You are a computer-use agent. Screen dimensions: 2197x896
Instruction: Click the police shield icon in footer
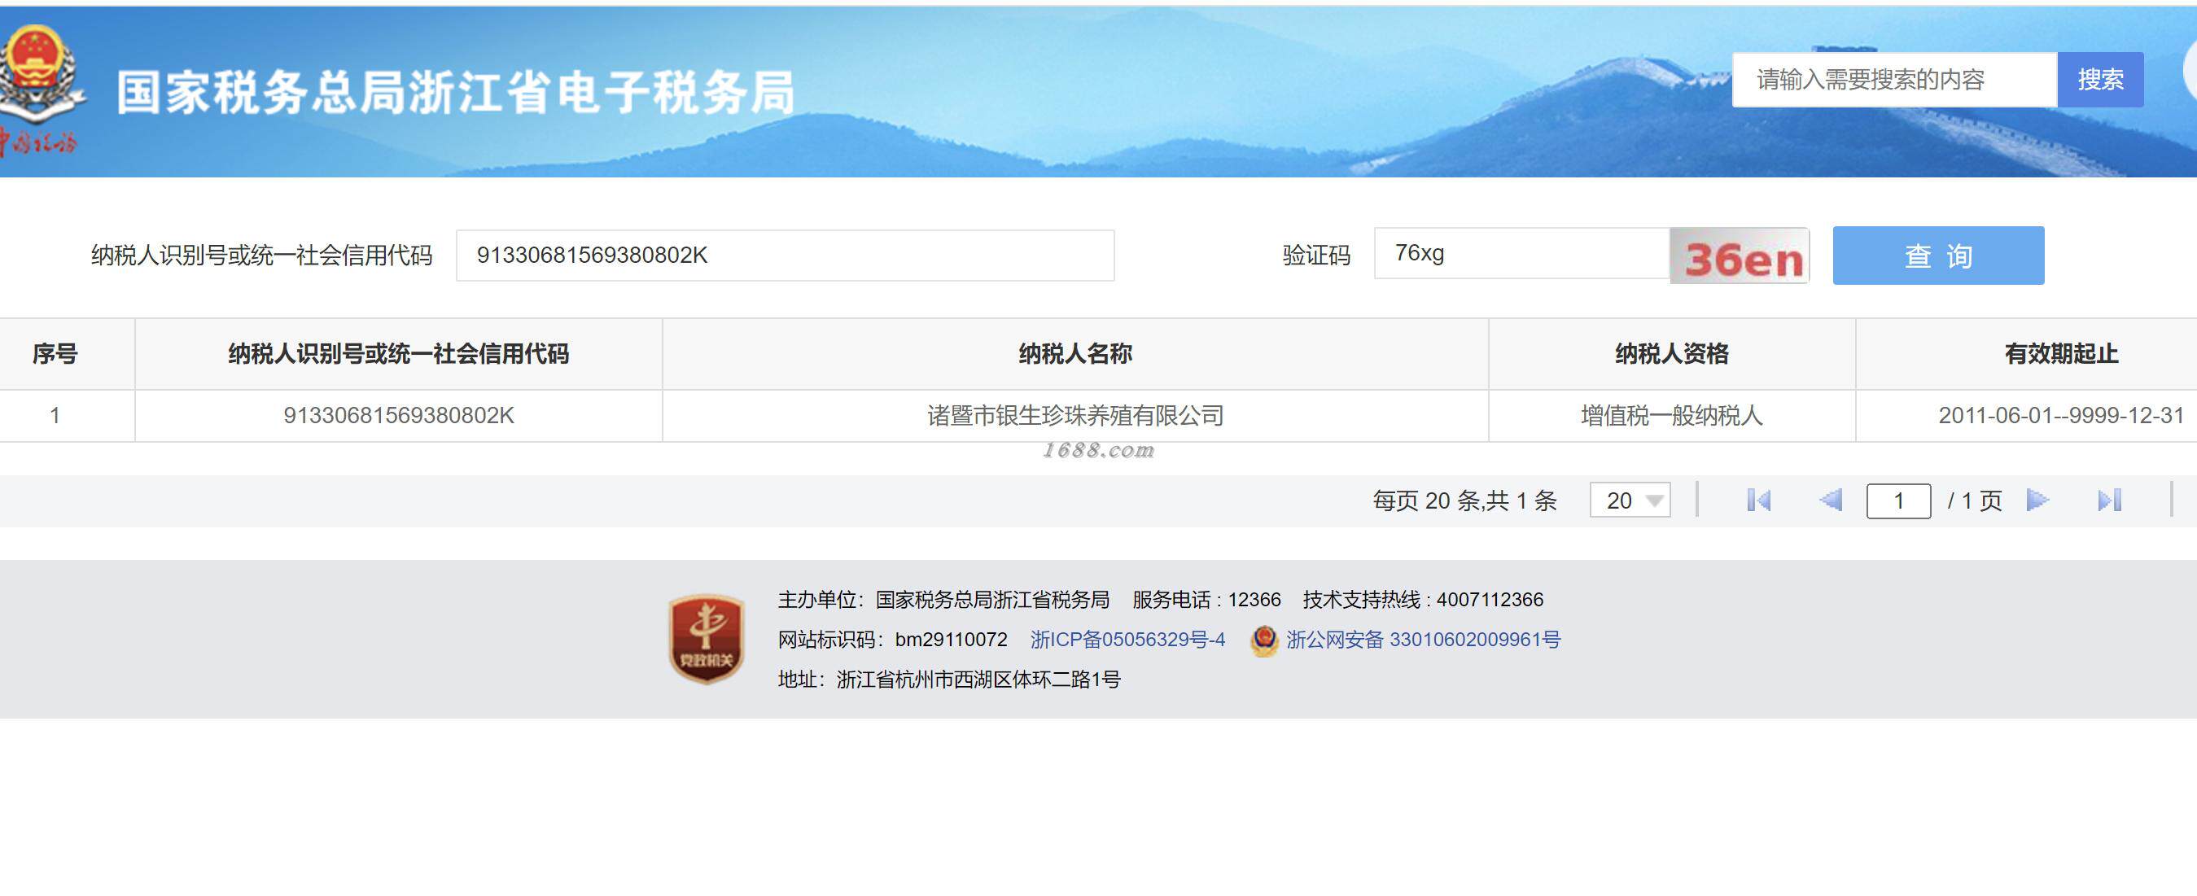[1264, 640]
